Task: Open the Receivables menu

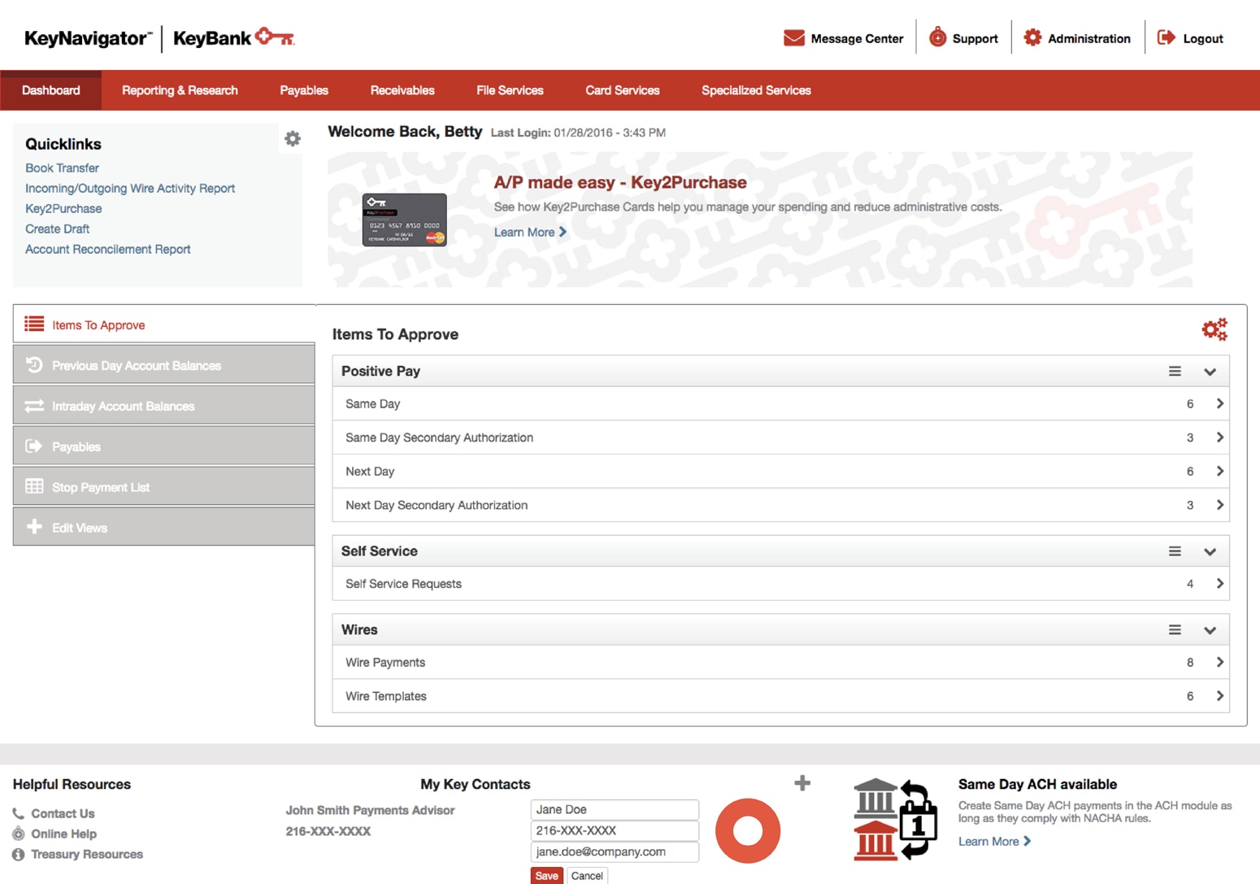Action: click(x=402, y=90)
